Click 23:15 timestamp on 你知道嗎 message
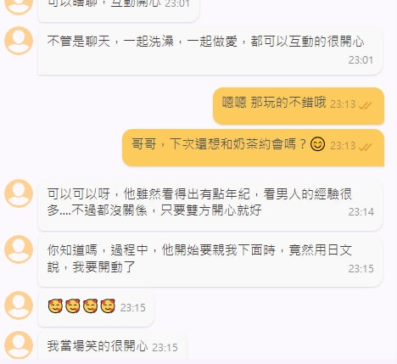This screenshot has width=397, height=364. [361, 268]
